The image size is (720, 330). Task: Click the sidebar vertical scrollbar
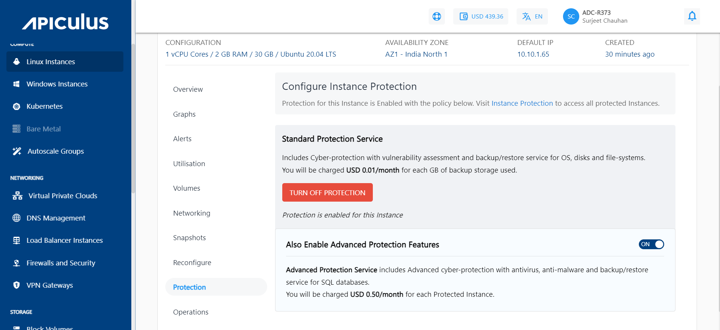133,117
